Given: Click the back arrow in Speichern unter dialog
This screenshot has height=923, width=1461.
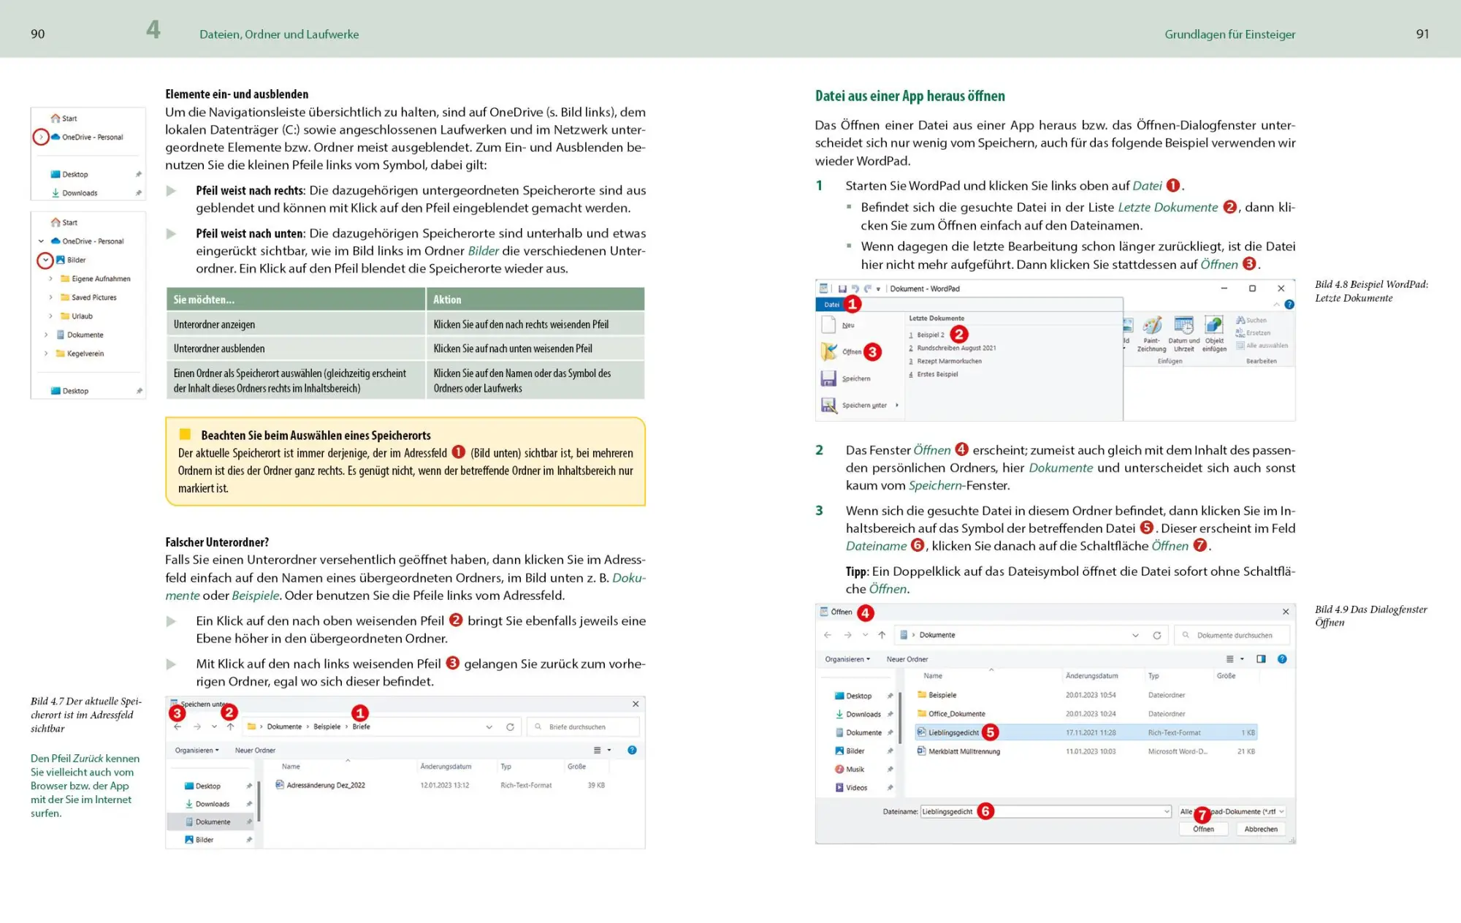Looking at the screenshot, I should point(178,727).
